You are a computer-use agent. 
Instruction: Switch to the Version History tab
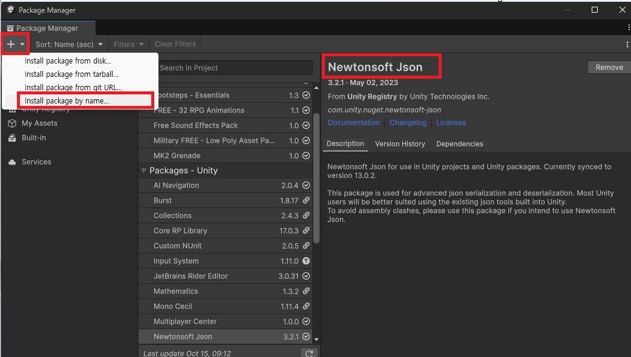point(400,144)
